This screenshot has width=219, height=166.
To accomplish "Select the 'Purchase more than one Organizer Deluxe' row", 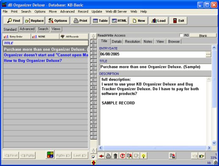I will click(x=46, y=49).
